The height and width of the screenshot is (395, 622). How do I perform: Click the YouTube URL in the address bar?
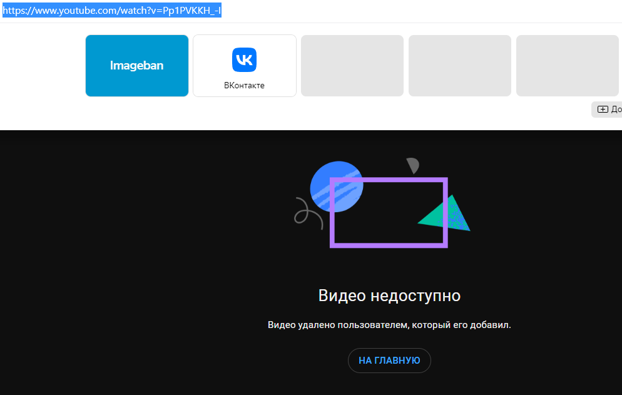click(x=113, y=11)
